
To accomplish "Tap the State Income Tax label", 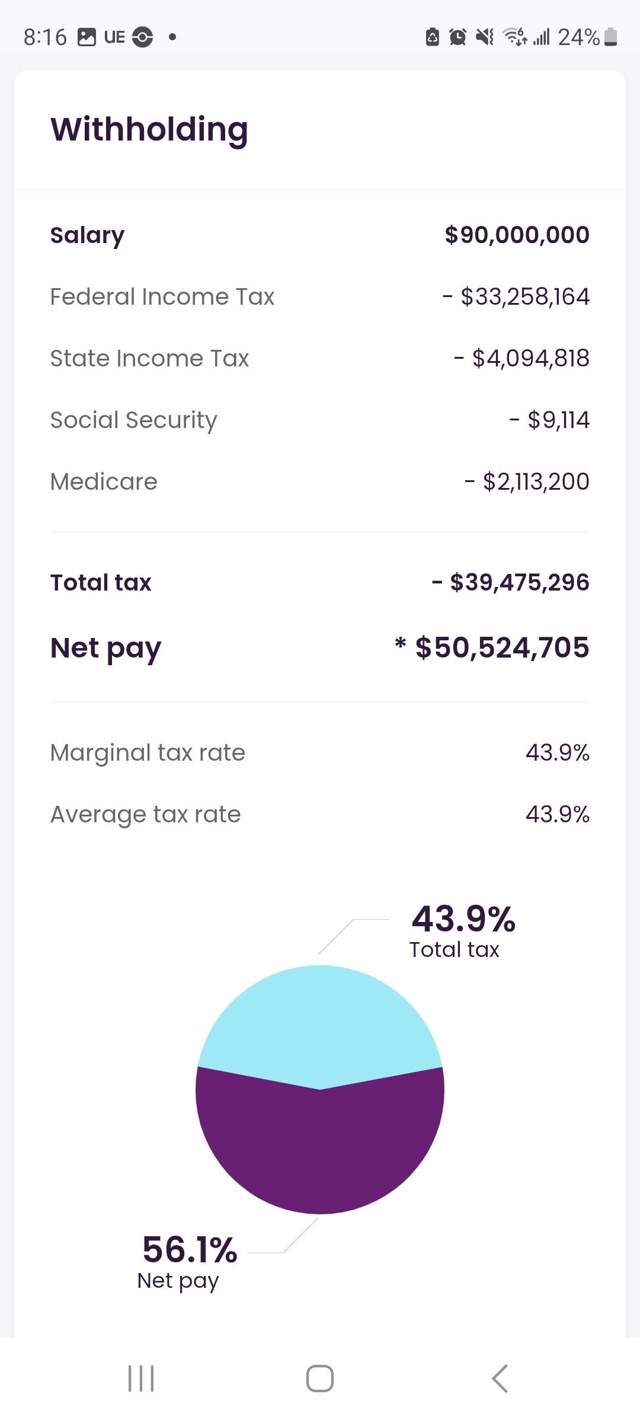I will 149,358.
